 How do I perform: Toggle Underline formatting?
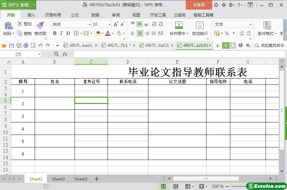(x=68, y=33)
